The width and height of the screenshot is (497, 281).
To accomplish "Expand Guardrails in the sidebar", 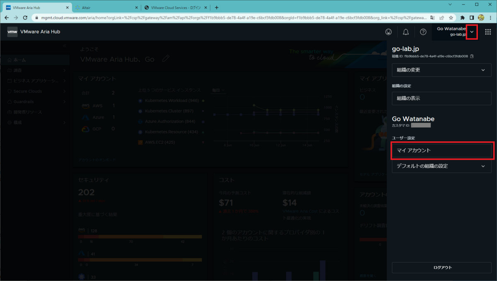I will [34, 102].
